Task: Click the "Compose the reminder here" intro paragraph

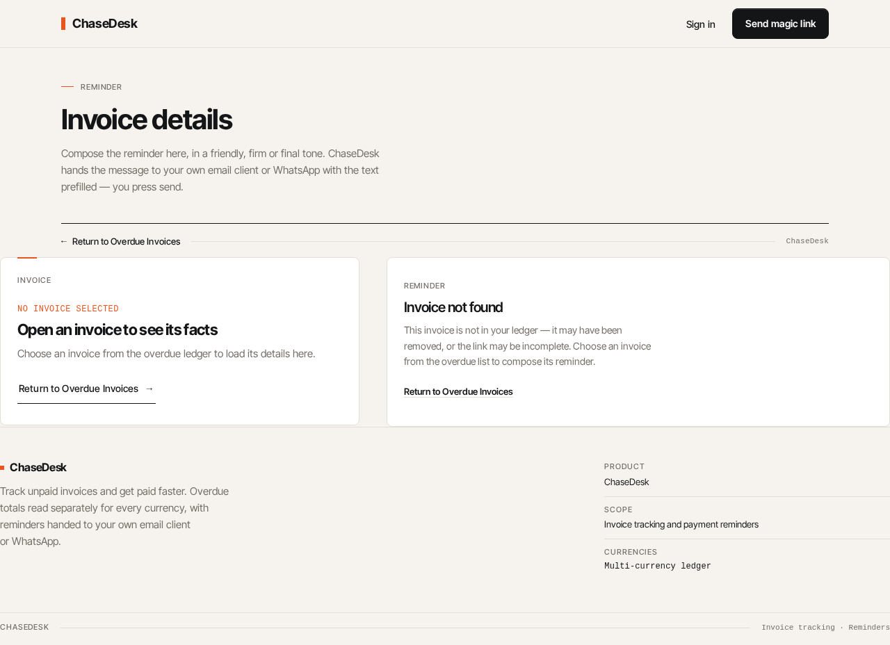Action: pos(220,170)
